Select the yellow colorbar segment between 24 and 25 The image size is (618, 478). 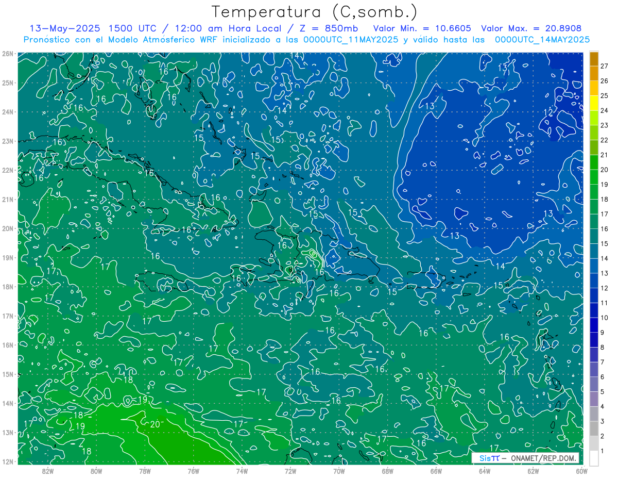[594, 103]
